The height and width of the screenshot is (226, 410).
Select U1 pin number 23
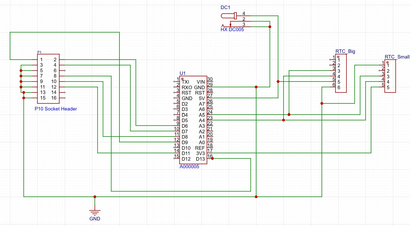[x=210, y=118]
